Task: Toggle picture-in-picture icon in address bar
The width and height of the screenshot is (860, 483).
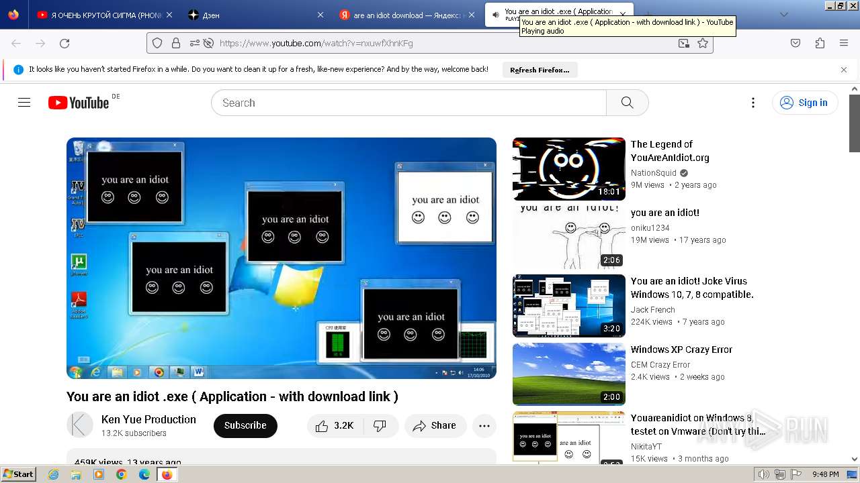Action: (683, 43)
